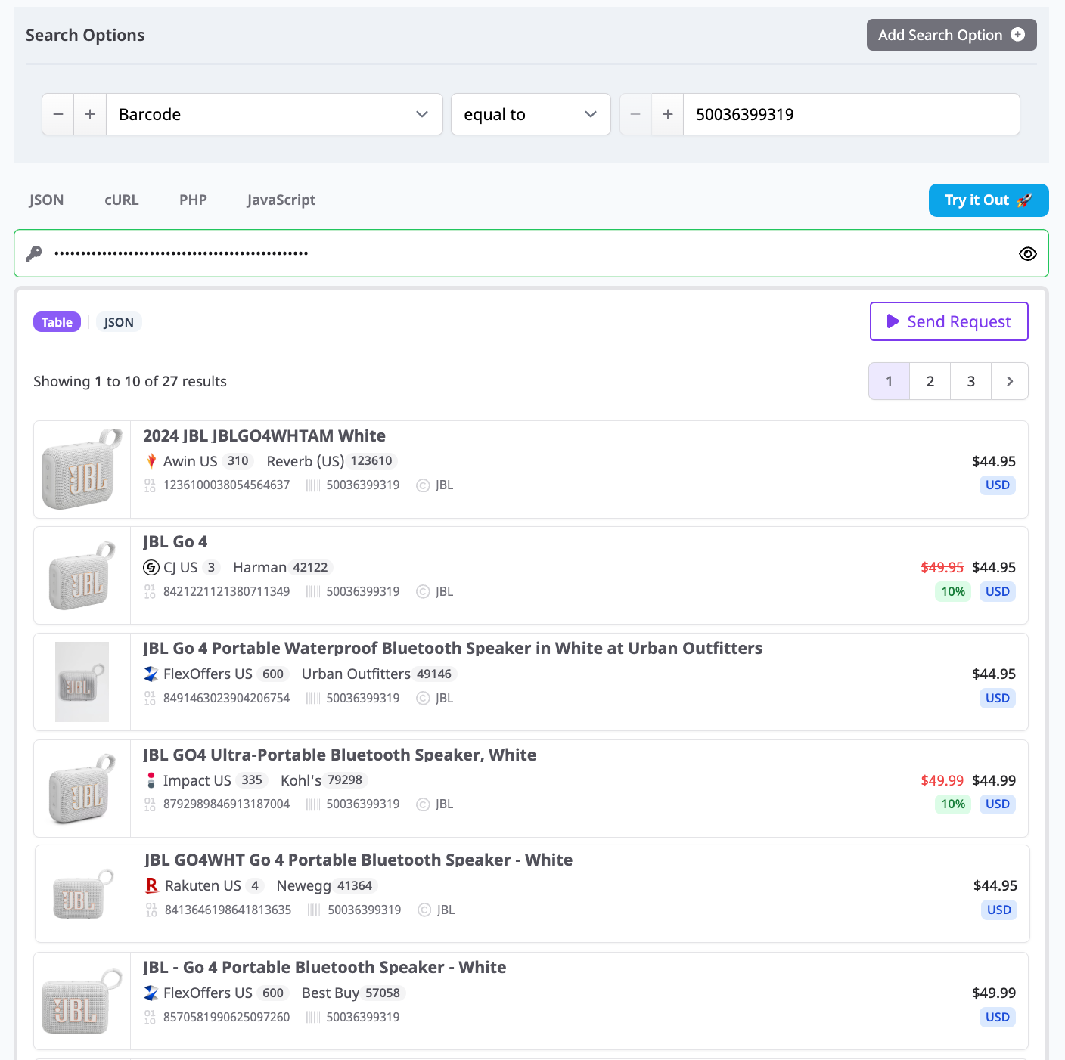Screen dimensions: 1065x1060
Task: Click the Newegg 41364 merchant label
Action: click(327, 885)
